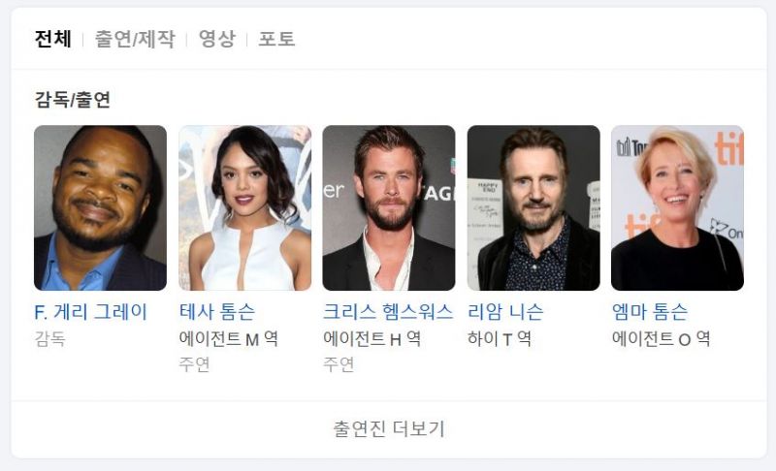The image size is (776, 471).
Task: Click the 크리스 헴스워스 name link
Action: 388,312
